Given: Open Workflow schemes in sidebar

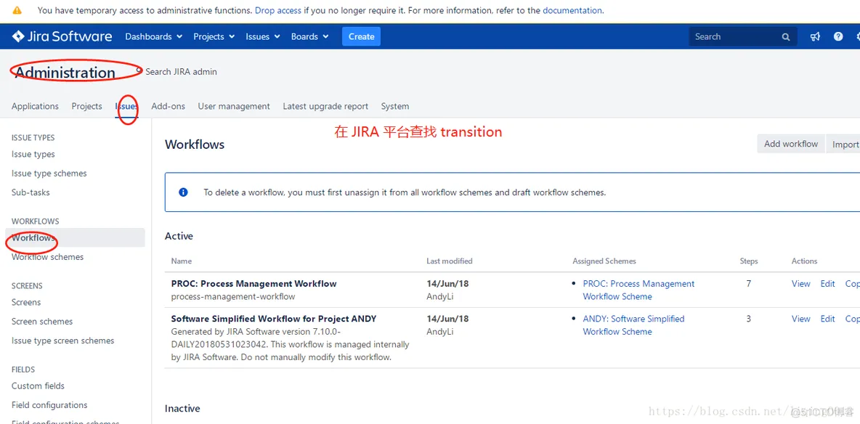Looking at the screenshot, I should pyautogui.click(x=48, y=257).
